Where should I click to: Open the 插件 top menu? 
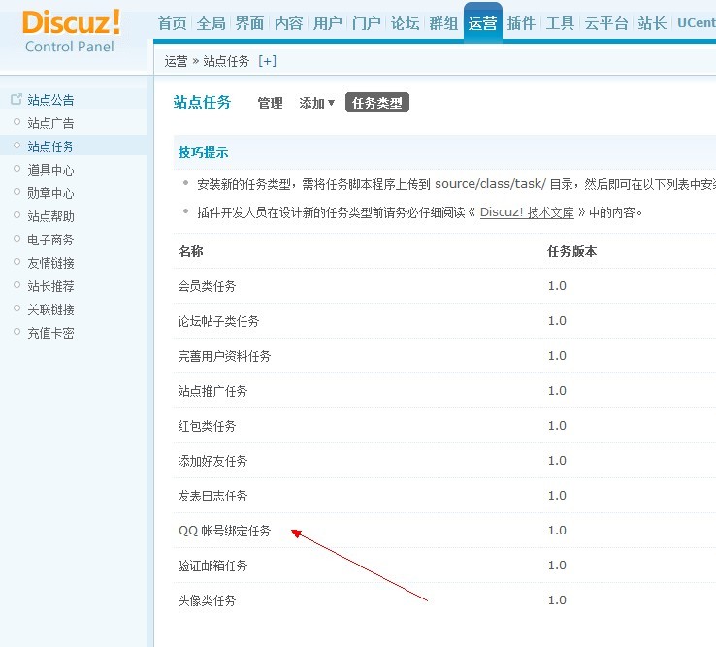(521, 23)
